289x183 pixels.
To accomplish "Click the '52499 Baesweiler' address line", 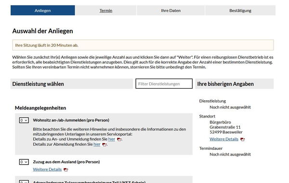I will coord(226,132).
